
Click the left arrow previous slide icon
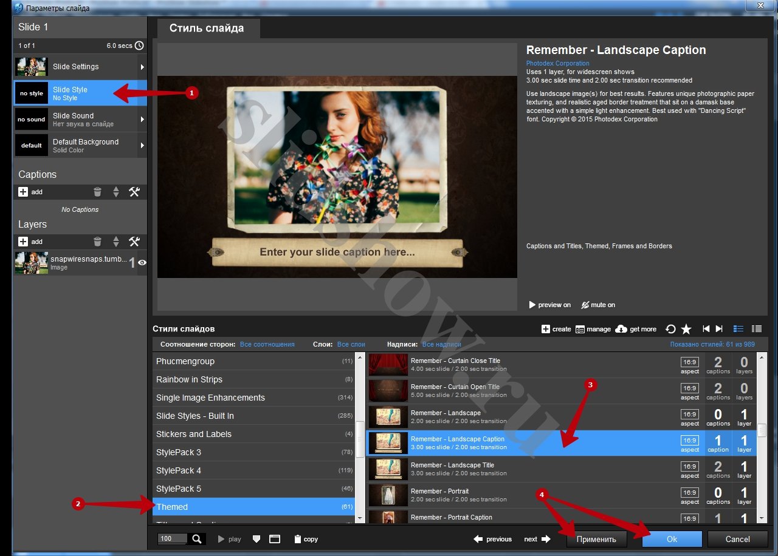click(478, 539)
